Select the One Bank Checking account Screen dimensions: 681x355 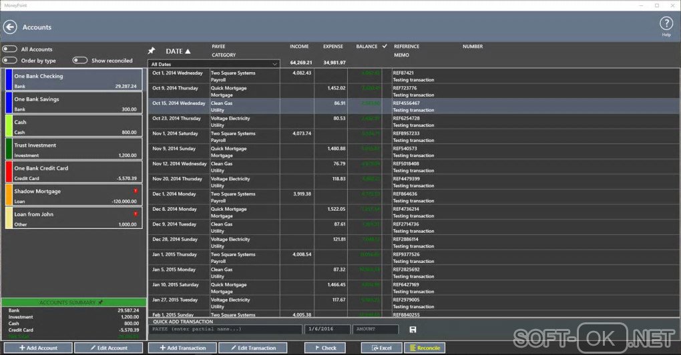[x=73, y=80]
